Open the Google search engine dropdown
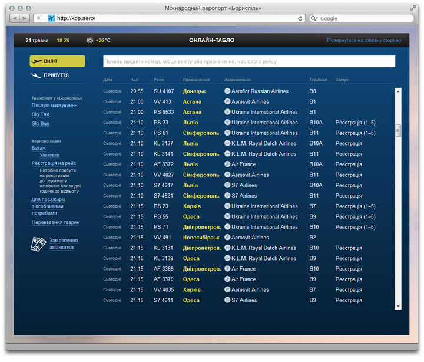Screen dimensions: 424x362 tap(314, 18)
